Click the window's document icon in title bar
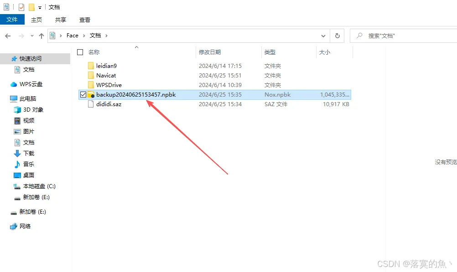 coord(6,7)
